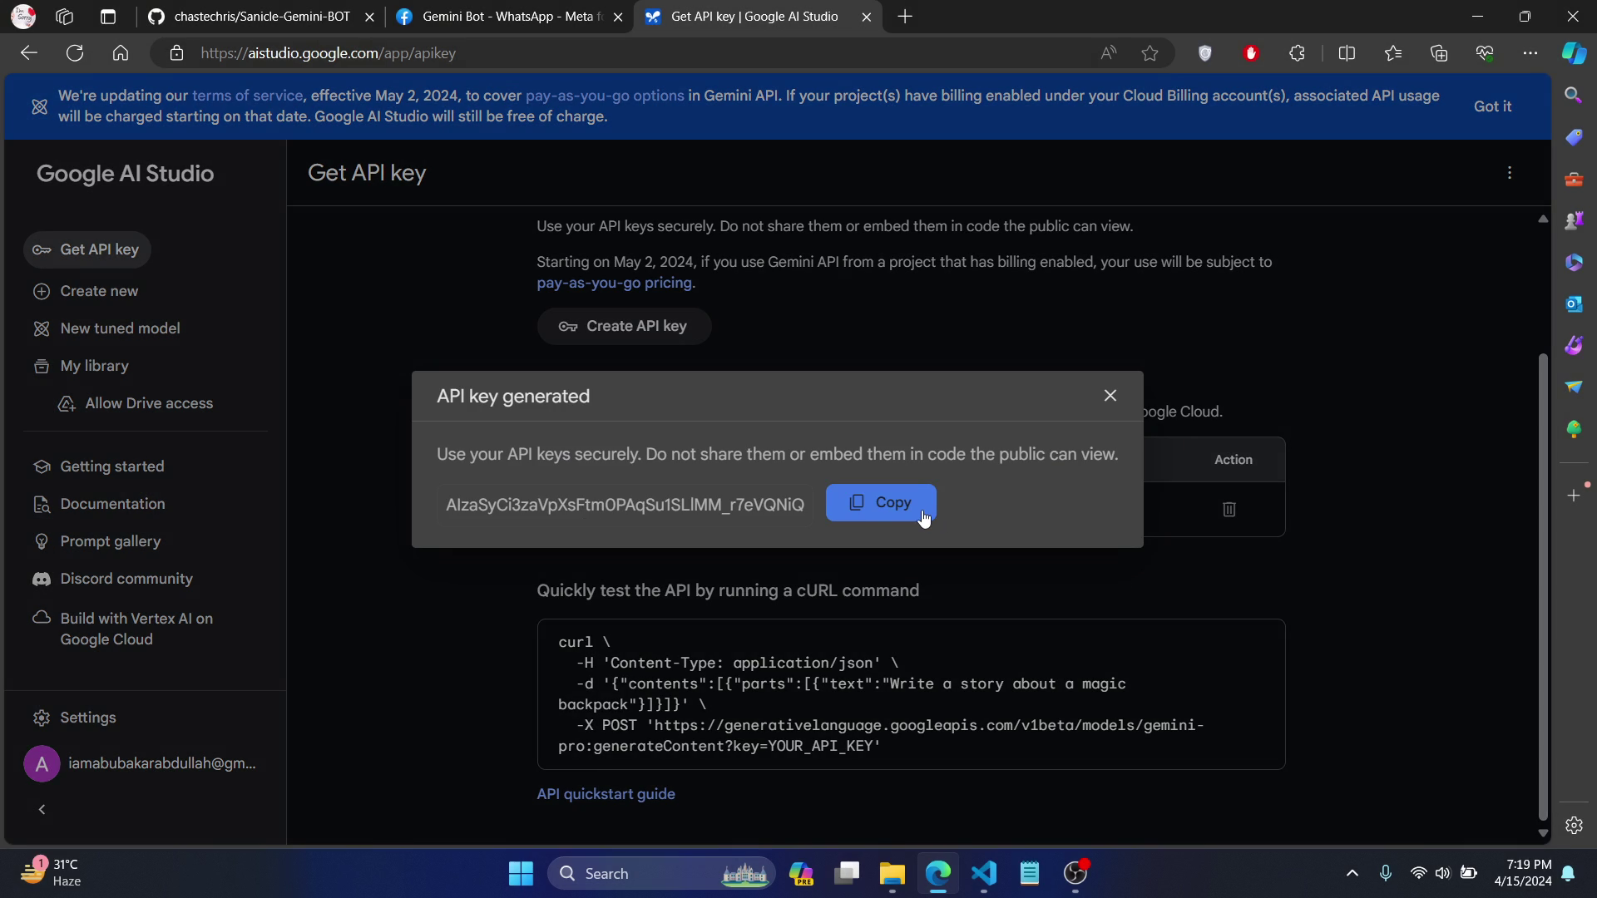1597x898 pixels.
Task: Click Create API key button
Action: pos(624,326)
